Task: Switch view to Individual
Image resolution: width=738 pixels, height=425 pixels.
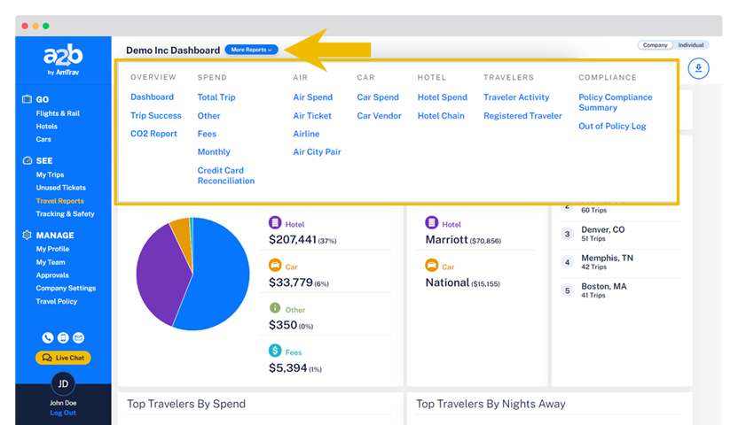Action: (x=690, y=45)
